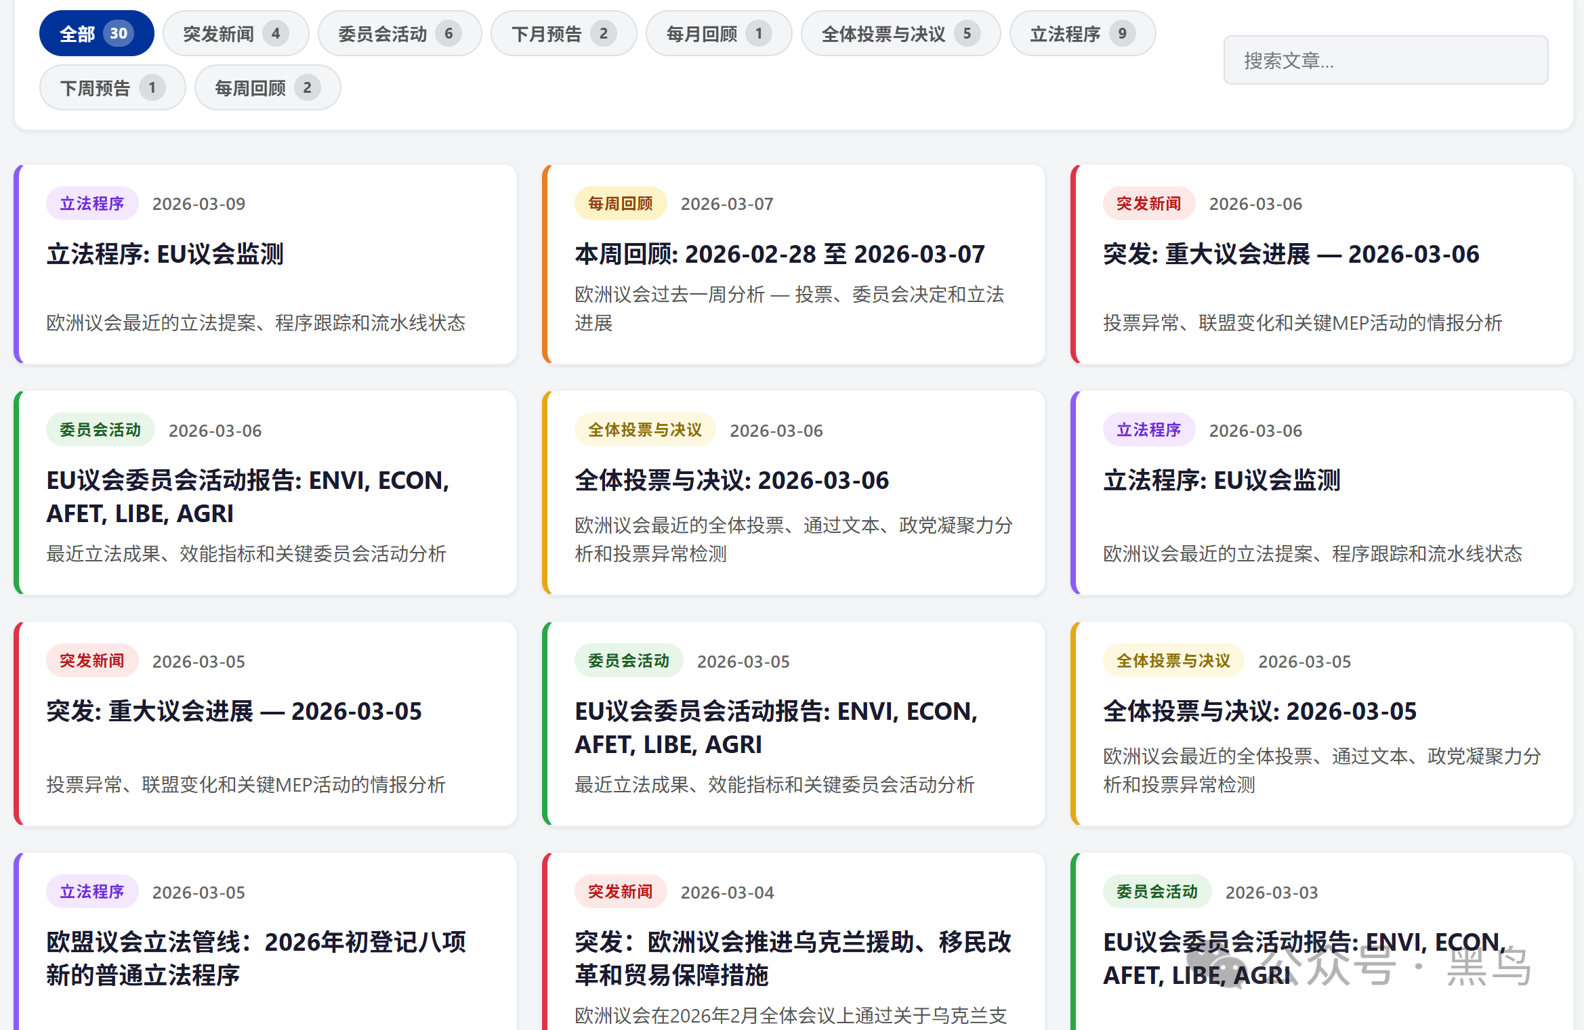Open the 立法程序 filter tab
1584x1030 pixels.
click(x=1081, y=33)
